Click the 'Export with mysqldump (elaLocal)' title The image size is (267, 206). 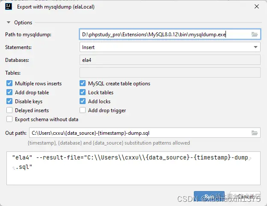pos(56,7)
